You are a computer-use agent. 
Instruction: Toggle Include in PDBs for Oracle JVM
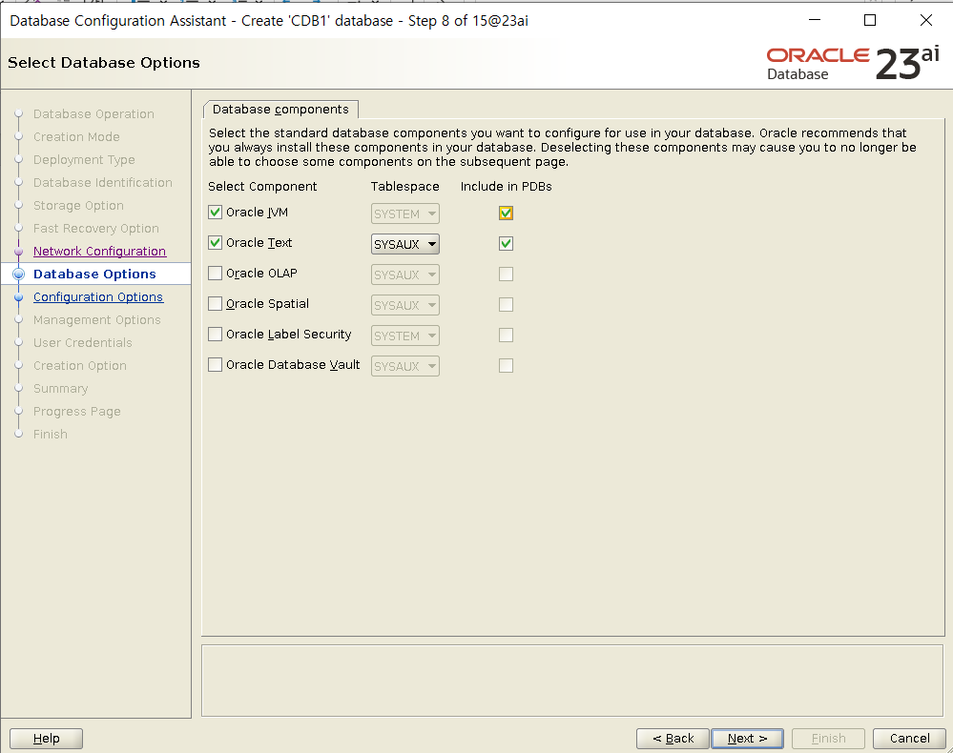[x=506, y=214]
